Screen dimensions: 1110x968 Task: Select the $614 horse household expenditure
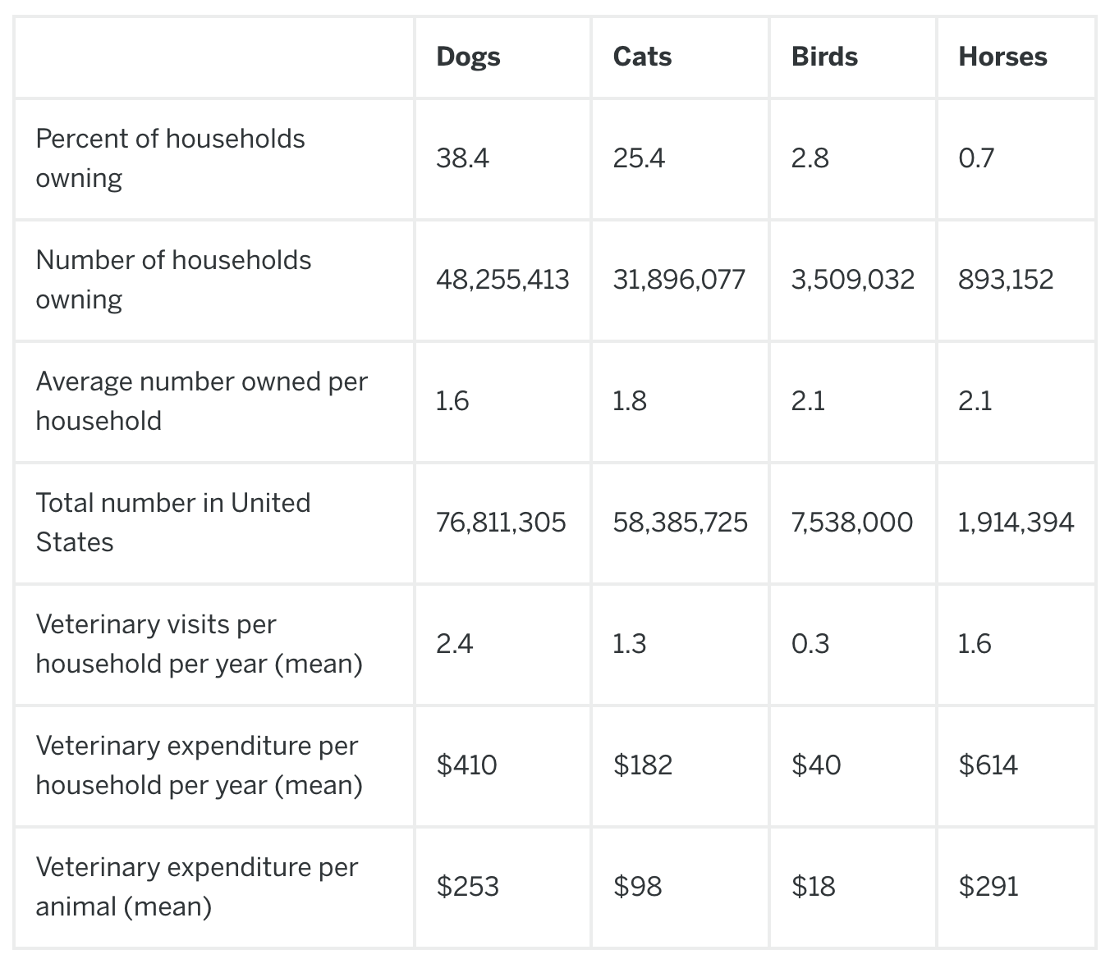click(x=988, y=765)
